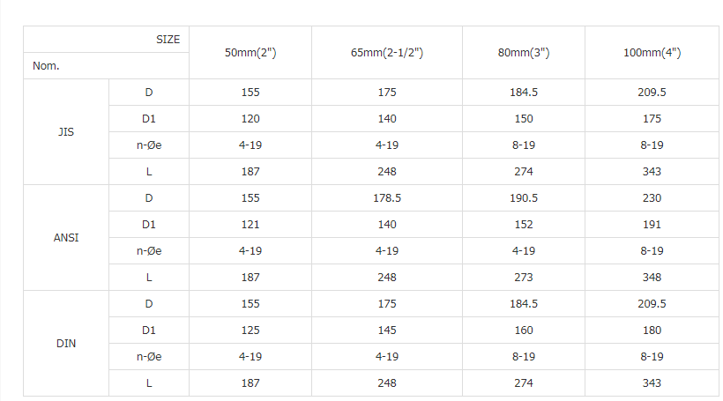Image resolution: width=723 pixels, height=401 pixels.
Task: Click the SIZE label in header
Action: (x=168, y=40)
